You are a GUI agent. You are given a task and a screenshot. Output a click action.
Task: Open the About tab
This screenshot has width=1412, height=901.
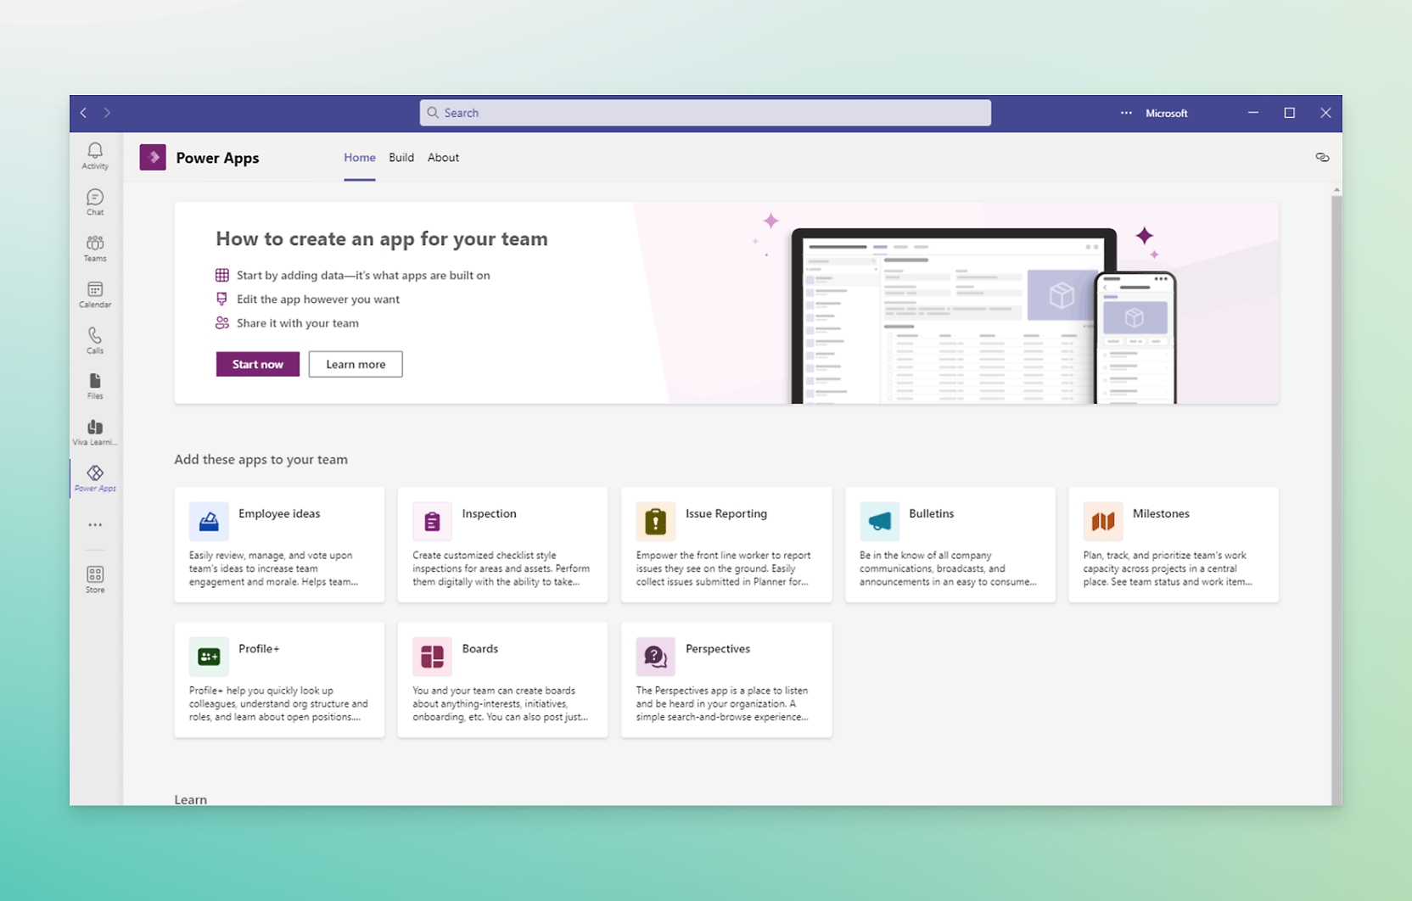442,158
